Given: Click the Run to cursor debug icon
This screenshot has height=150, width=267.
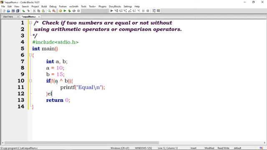Looking at the screenshot, I should pos(116,11).
